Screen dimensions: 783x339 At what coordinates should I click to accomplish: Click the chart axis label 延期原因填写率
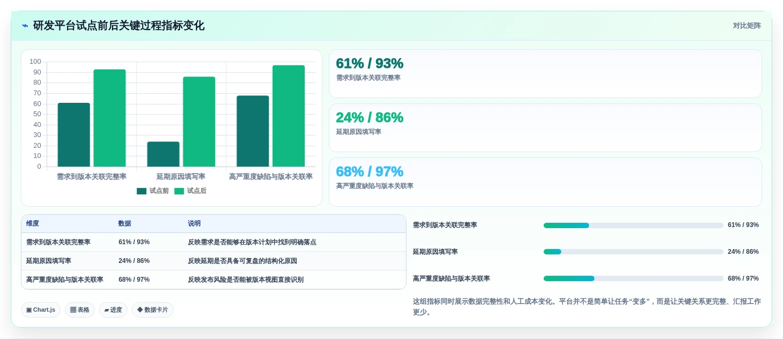(x=181, y=177)
